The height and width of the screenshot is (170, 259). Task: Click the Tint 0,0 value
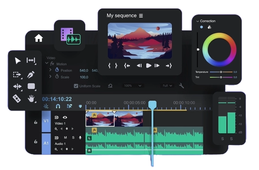pyautogui.click(x=235, y=77)
